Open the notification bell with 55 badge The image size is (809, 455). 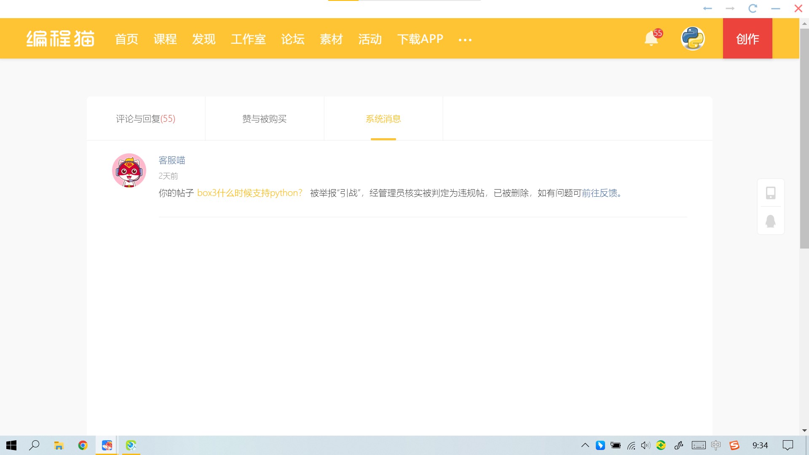[651, 38]
